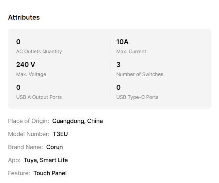Screen dimensions: 219x183
Task: Select the Tuya, Smart Life app value
Action: [x=46, y=160]
